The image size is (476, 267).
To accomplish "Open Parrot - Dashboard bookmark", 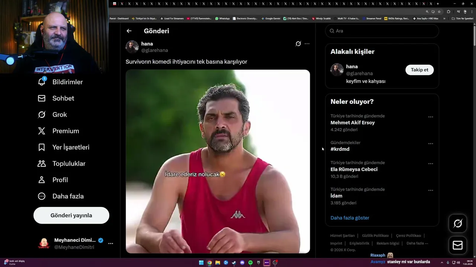I will tap(119, 19).
